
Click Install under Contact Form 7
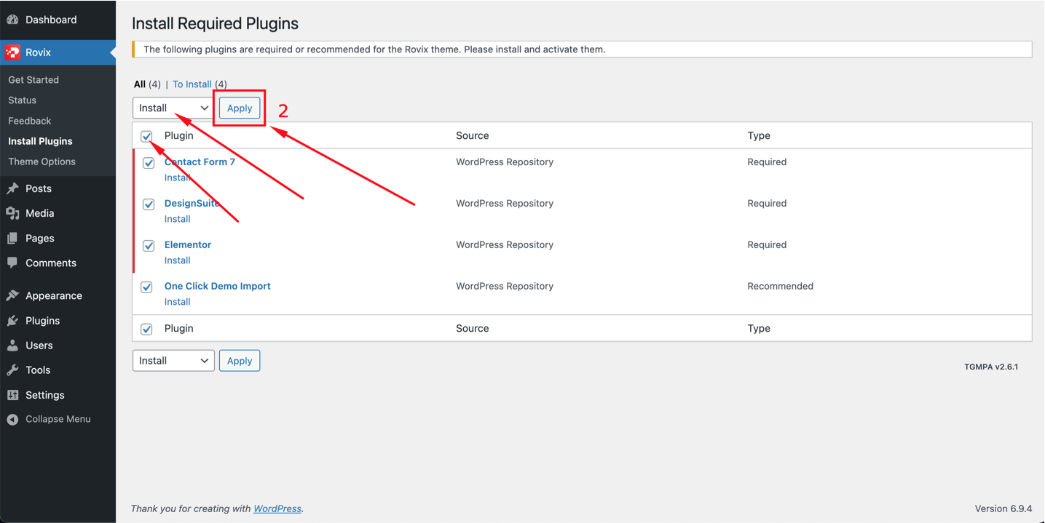pyautogui.click(x=178, y=177)
